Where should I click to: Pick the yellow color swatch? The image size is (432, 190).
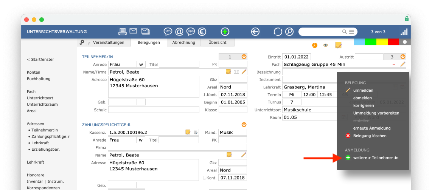382,42
